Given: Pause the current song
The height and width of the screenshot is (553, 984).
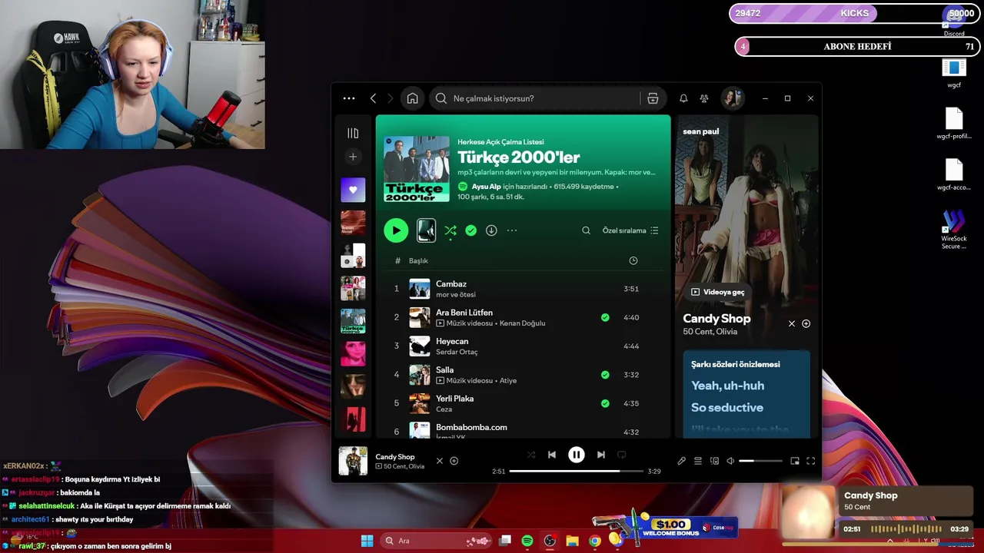Looking at the screenshot, I should (x=577, y=455).
